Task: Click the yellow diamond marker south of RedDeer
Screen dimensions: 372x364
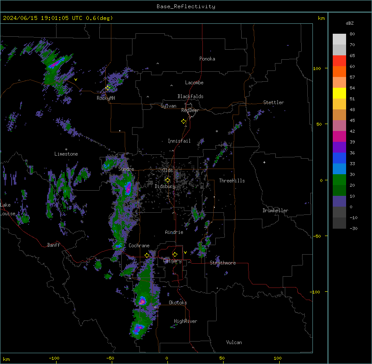Action: [184, 121]
